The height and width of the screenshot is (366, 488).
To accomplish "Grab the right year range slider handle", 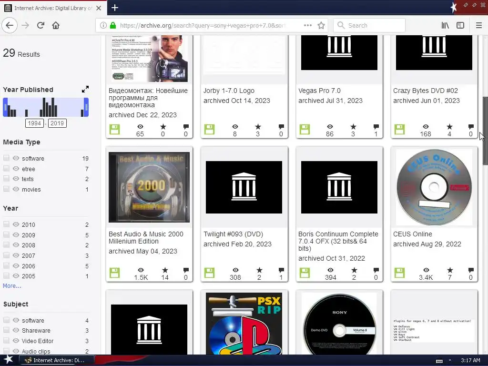I will 86,107.
